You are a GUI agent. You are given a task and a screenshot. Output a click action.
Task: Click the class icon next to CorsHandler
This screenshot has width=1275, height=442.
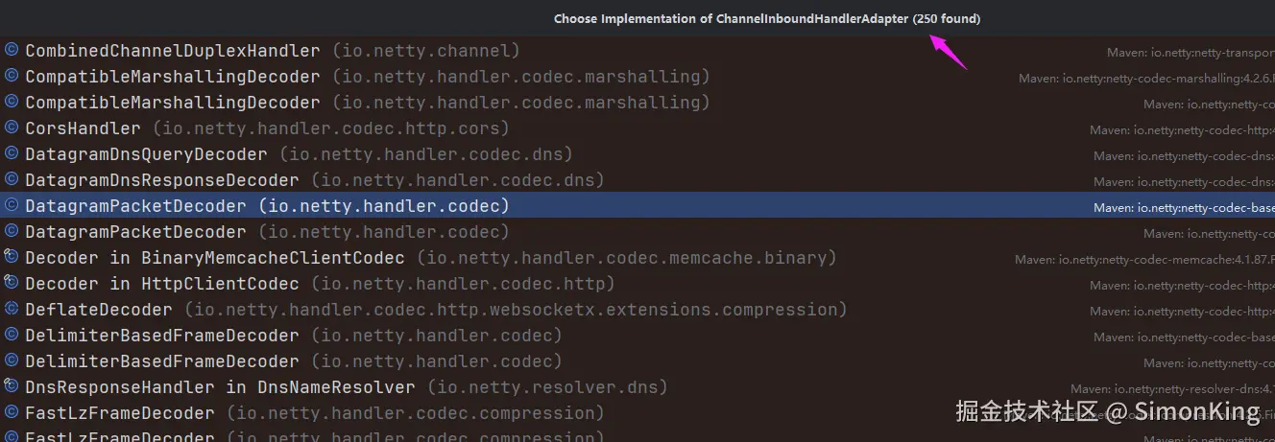coord(12,128)
